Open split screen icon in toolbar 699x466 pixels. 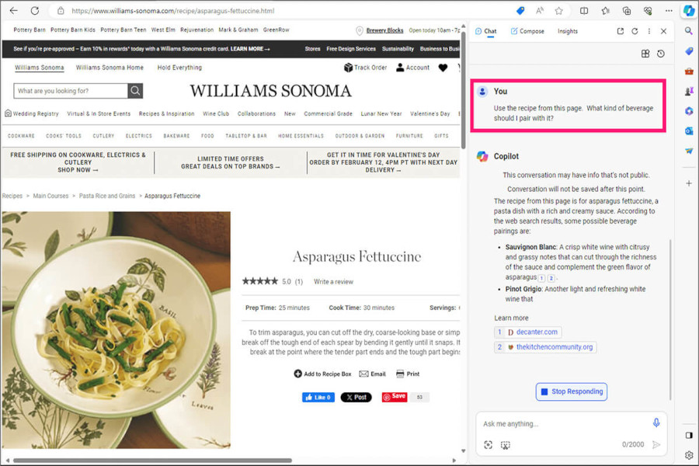pos(583,11)
